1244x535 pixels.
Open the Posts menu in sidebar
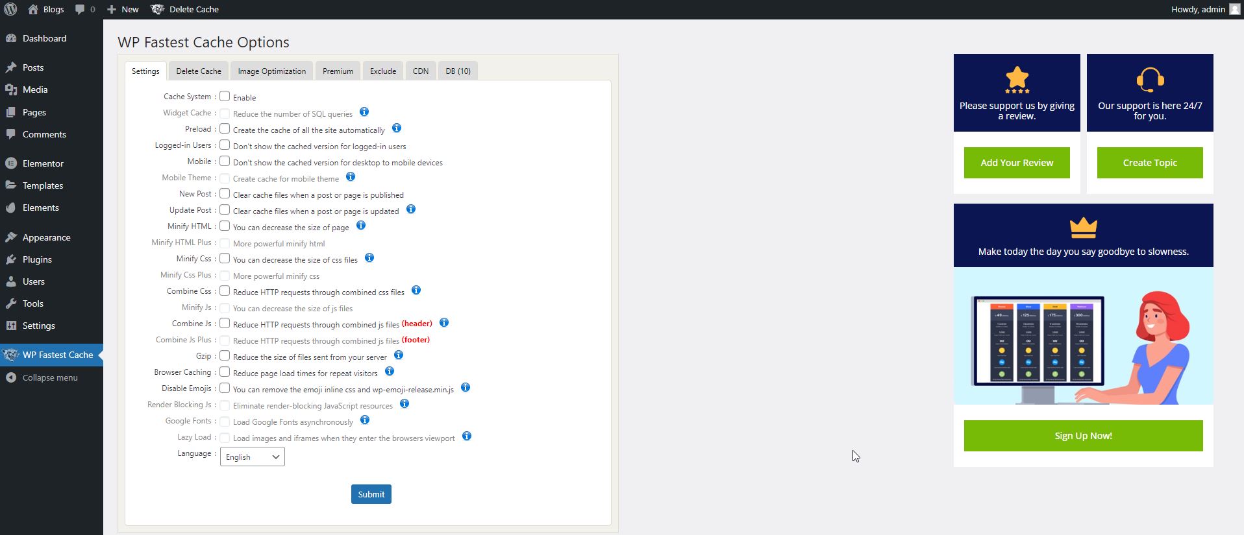[51, 67]
